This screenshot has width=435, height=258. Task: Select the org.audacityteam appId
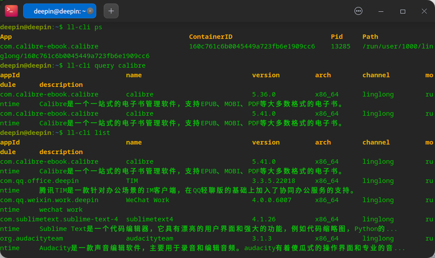[32, 238]
